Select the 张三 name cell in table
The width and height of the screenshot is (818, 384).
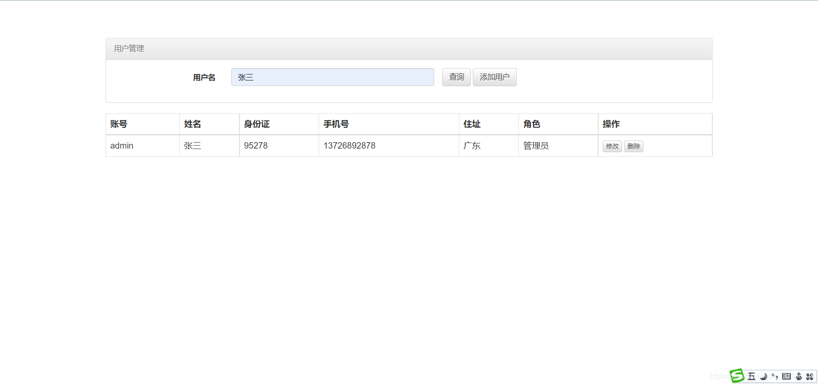pyautogui.click(x=209, y=146)
